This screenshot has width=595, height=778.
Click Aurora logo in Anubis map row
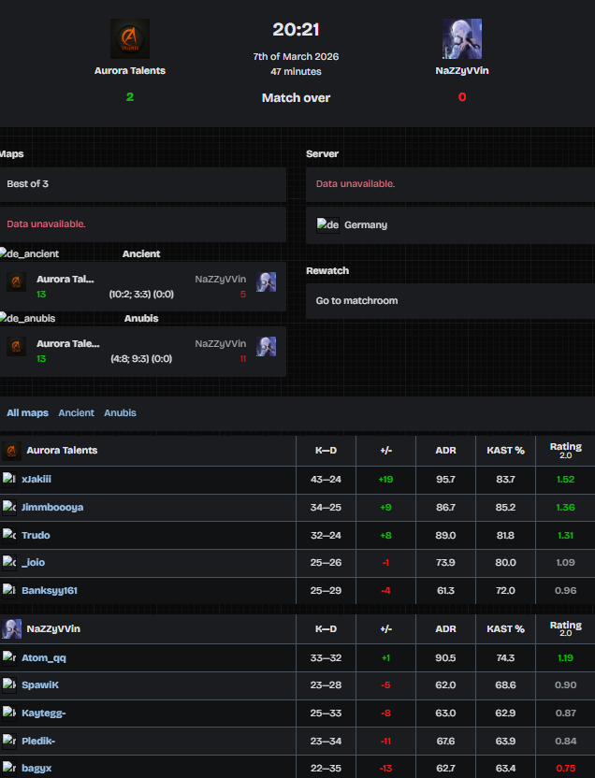[x=17, y=346]
